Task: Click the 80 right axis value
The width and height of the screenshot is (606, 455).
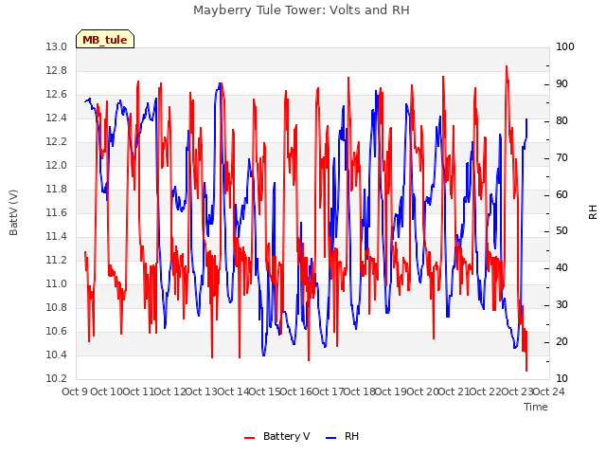Action: pyautogui.click(x=561, y=121)
